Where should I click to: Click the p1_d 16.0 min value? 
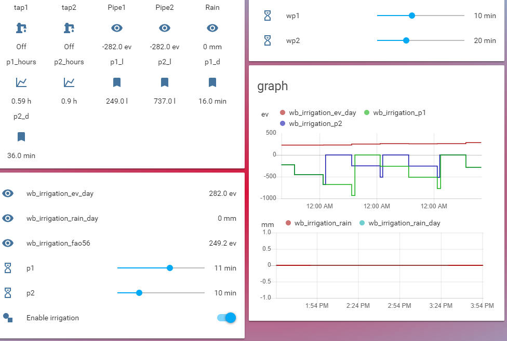click(212, 101)
